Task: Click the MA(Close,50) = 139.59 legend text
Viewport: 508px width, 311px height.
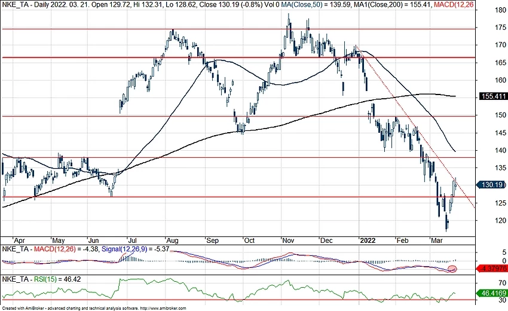Action: [316, 5]
